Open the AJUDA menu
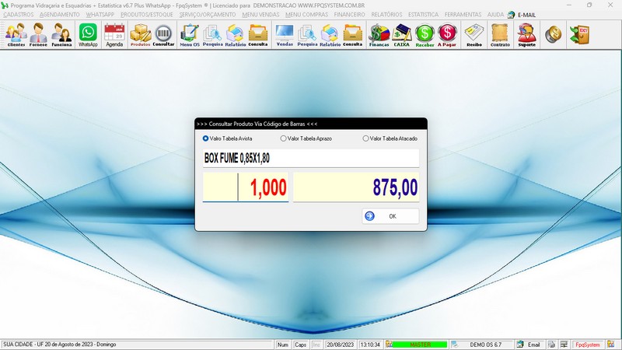Viewport: 622px width, 350px height. (495, 15)
